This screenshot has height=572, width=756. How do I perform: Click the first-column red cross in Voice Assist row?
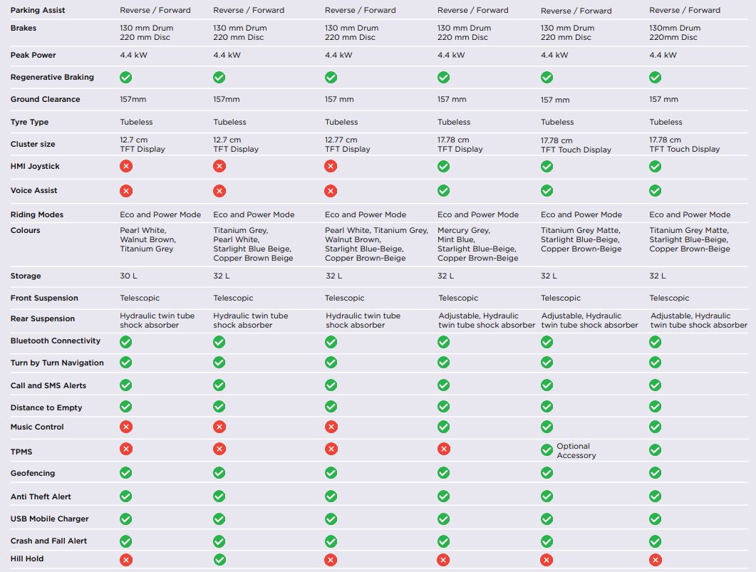126,191
